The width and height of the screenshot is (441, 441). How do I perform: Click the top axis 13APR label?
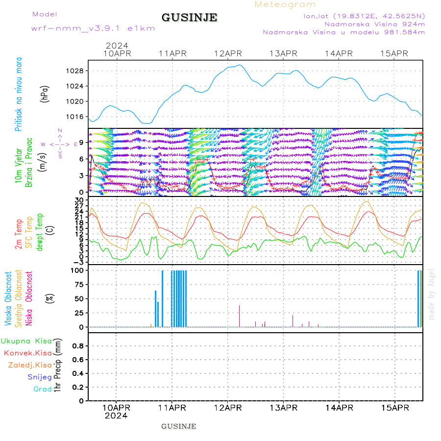[x=284, y=54]
